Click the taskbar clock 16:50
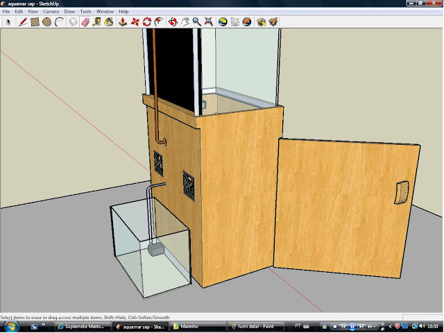 pyautogui.click(x=432, y=327)
